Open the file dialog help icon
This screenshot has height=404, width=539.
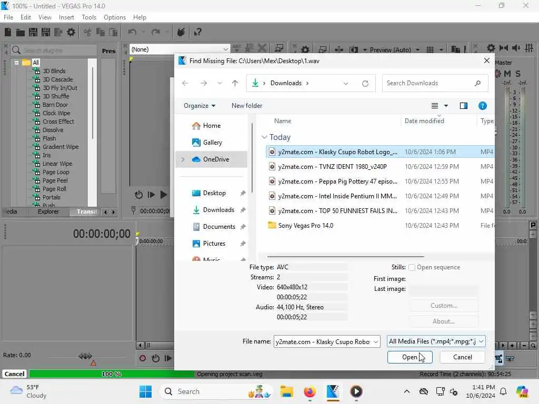pos(482,105)
